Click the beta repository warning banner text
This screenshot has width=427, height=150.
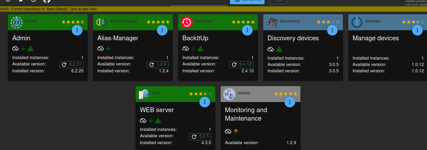point(48,9)
